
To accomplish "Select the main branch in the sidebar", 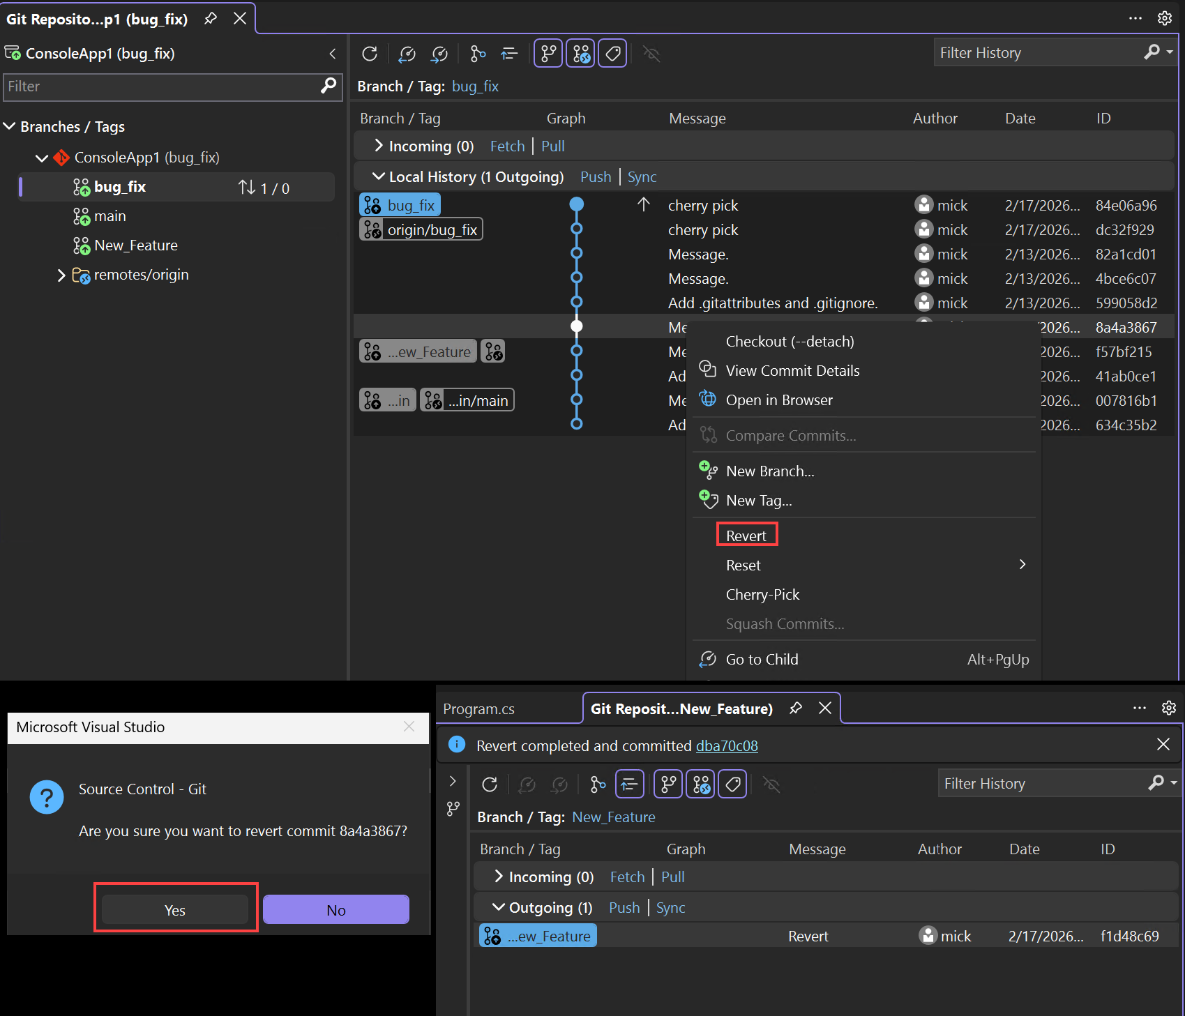I will pos(110,216).
